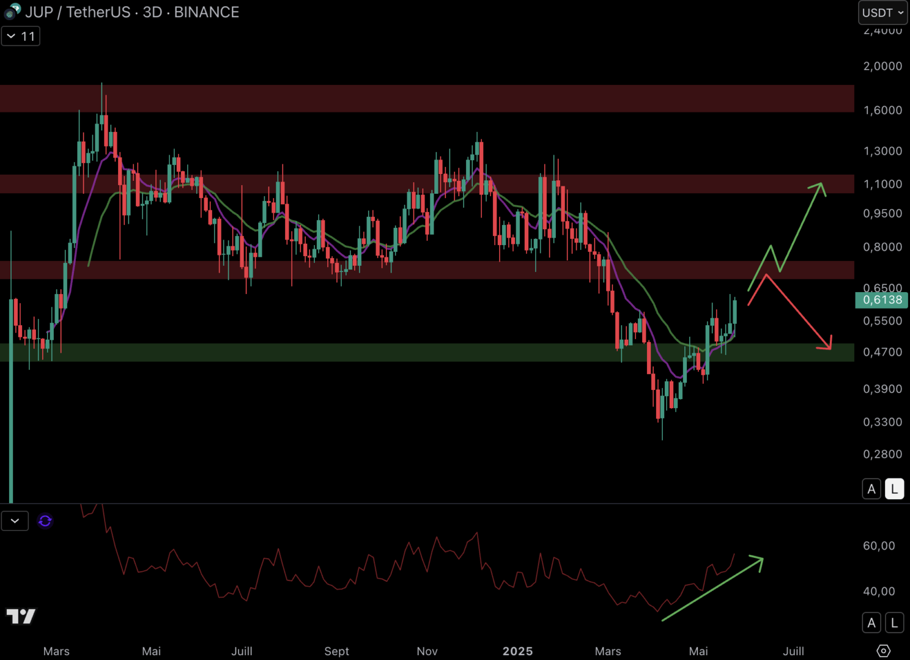Click the 0,4700 price axis label
This screenshot has height=660, width=910.
click(882, 352)
